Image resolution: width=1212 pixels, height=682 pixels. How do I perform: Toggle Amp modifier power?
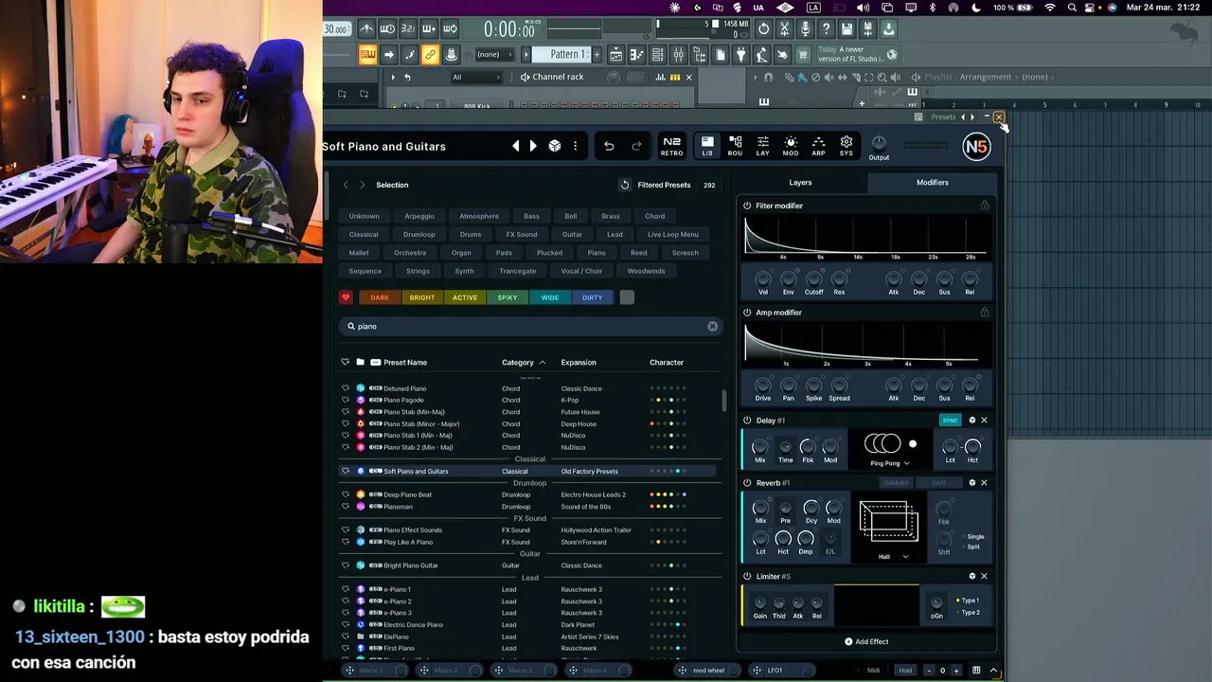(x=747, y=313)
